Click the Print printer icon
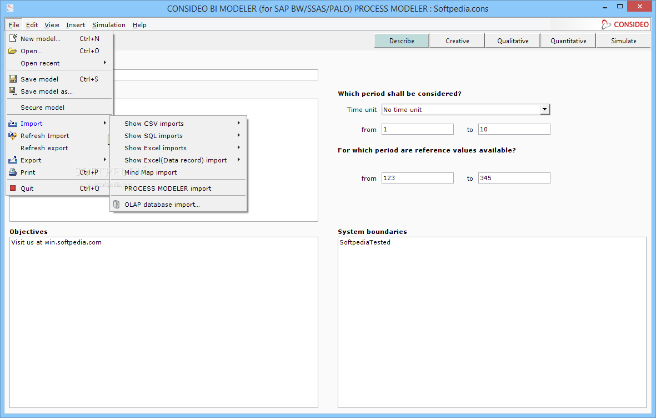Image resolution: width=656 pixels, height=418 pixels. click(x=13, y=172)
